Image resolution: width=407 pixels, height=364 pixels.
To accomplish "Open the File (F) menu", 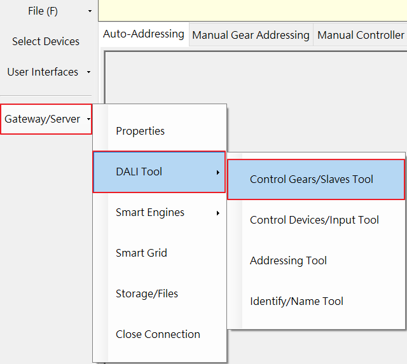I will 43,11.
